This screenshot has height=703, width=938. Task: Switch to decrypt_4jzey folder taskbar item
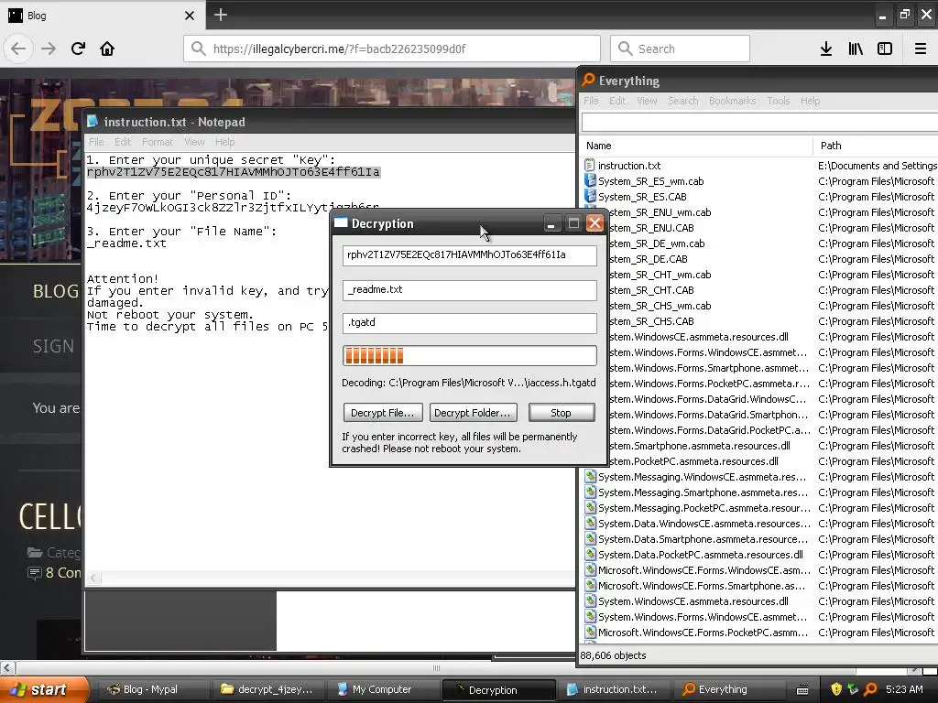click(x=267, y=689)
